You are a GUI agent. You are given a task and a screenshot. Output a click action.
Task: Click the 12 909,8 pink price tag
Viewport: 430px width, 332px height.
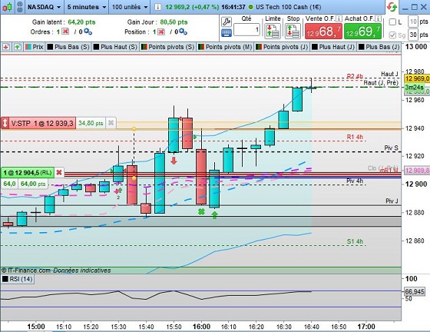(417, 171)
